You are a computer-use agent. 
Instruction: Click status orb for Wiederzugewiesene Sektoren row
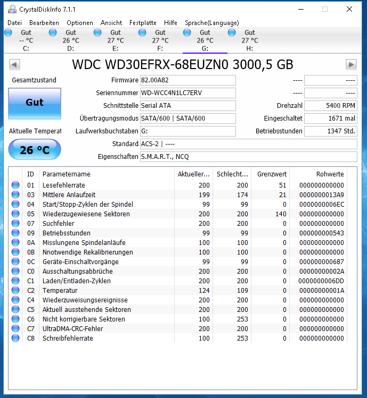15,214
